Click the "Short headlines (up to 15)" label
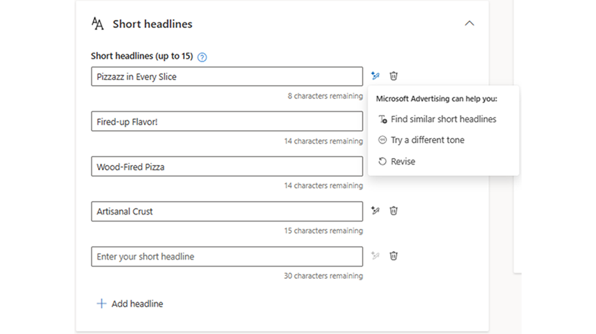The width and height of the screenshot is (596, 334). [x=142, y=57]
